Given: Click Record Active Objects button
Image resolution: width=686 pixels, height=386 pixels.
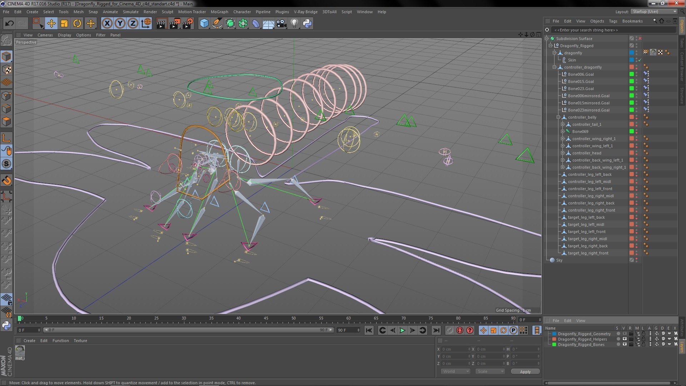Looking at the screenshot, I should click(450, 330).
